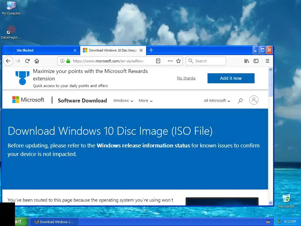This screenshot has height=226, width=301.
Task: Open the Microsoft site search magnifier
Action: pos(240,101)
